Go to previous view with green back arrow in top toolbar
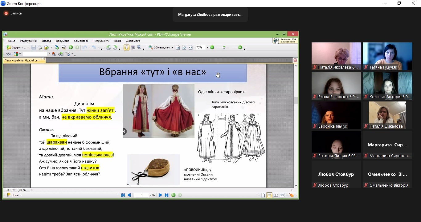 coord(71,47)
